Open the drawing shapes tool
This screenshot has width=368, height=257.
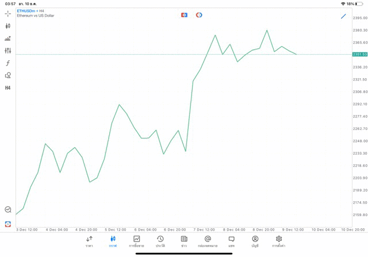pos(8,75)
